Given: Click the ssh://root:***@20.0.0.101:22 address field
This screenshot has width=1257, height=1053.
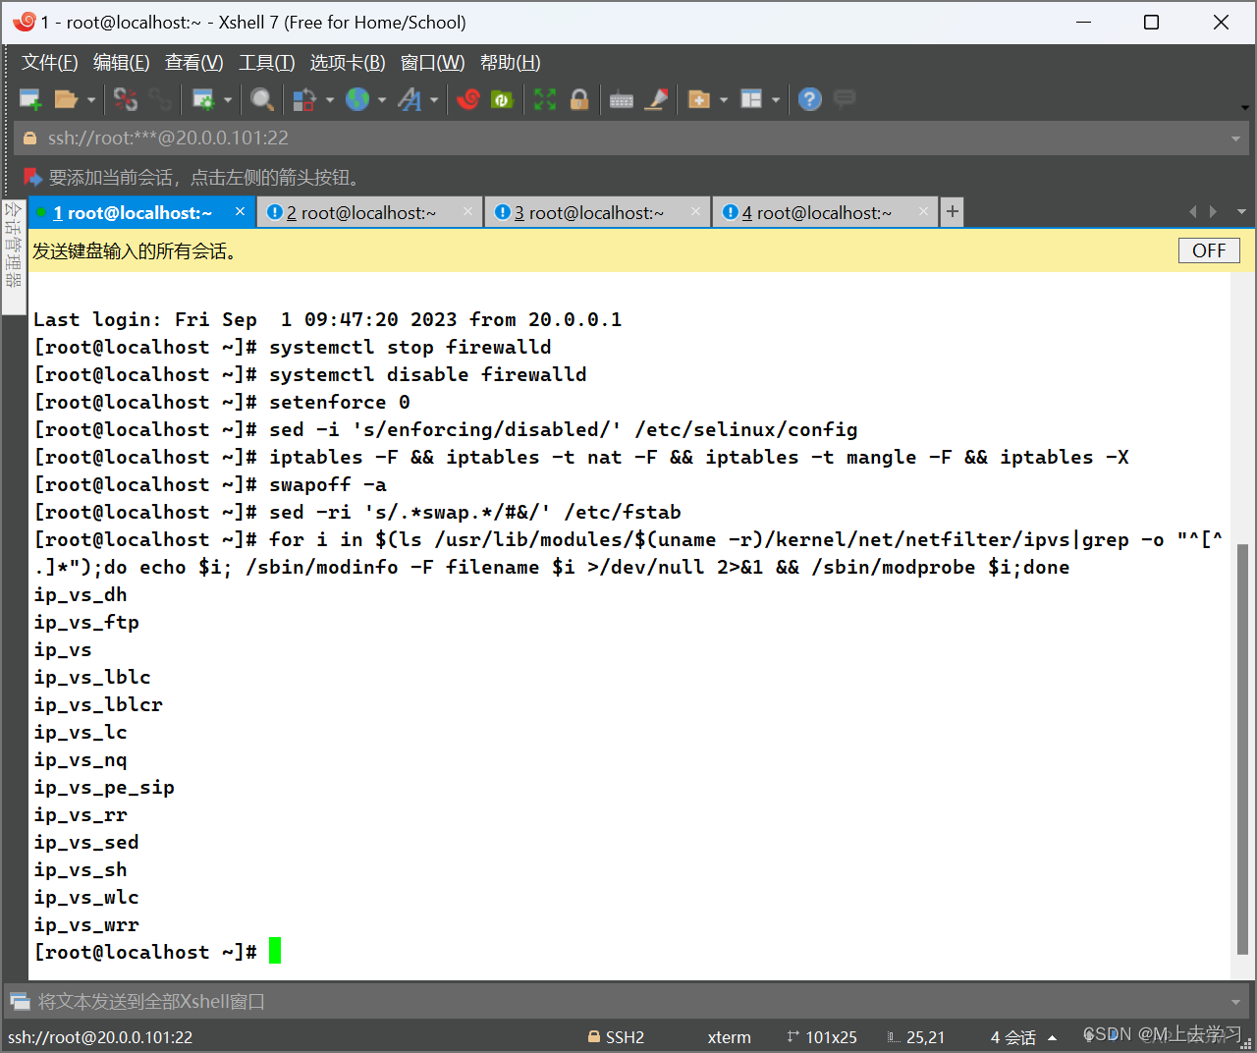Looking at the screenshot, I should pyautogui.click(x=630, y=139).
